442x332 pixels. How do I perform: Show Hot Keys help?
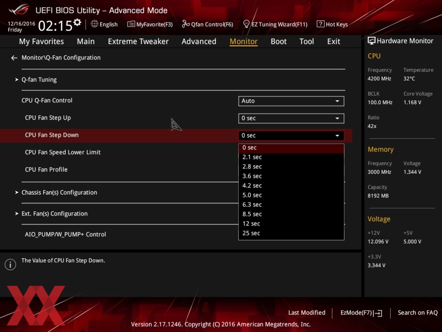click(332, 24)
